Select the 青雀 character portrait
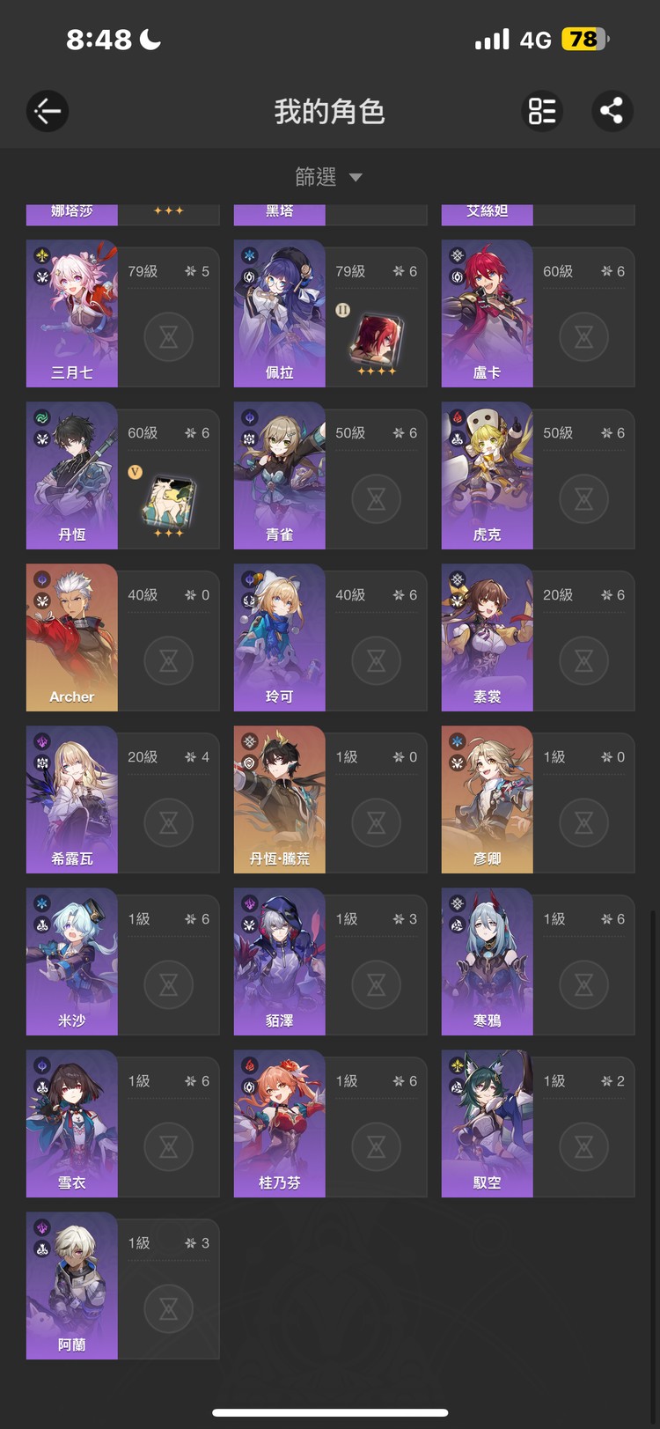 click(x=280, y=475)
